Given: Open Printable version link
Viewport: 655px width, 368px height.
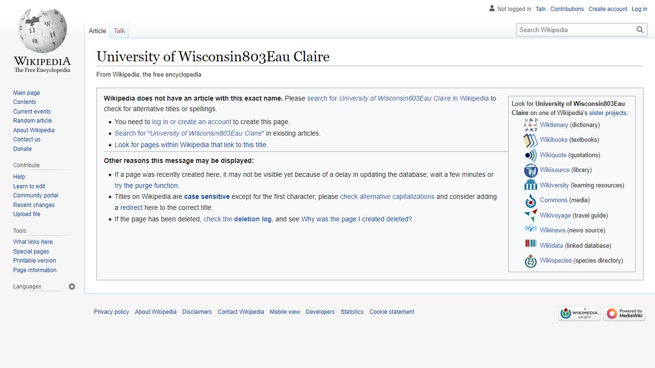Looking at the screenshot, I should pyautogui.click(x=35, y=261).
